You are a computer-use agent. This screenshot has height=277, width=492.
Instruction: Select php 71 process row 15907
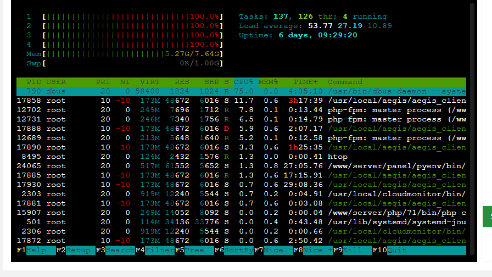click(241, 213)
